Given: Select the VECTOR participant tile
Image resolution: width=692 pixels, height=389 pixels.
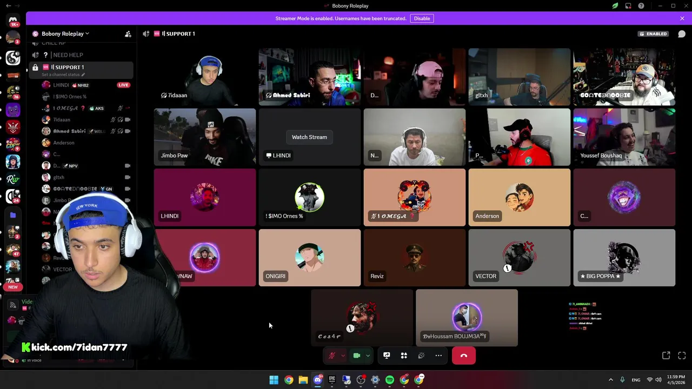Looking at the screenshot, I should point(519,257).
